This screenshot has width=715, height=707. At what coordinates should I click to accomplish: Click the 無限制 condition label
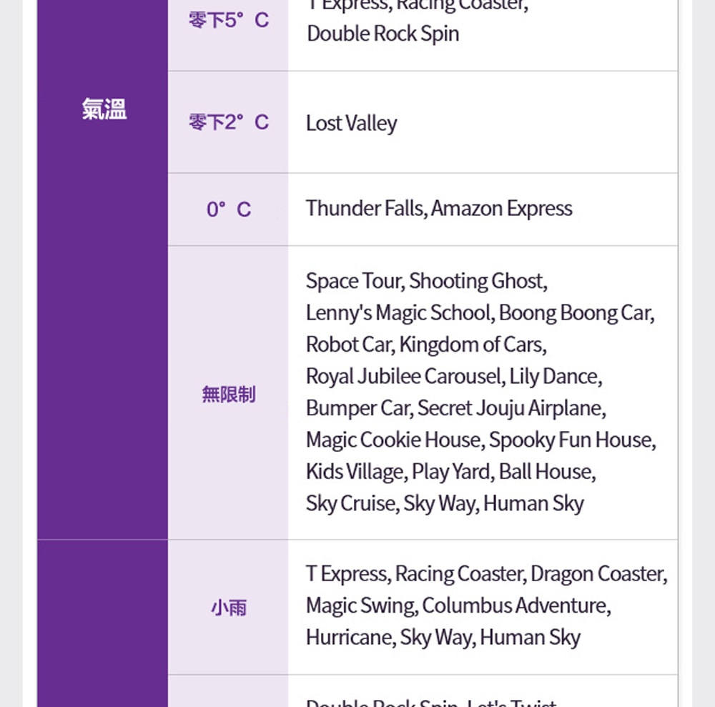(x=228, y=394)
